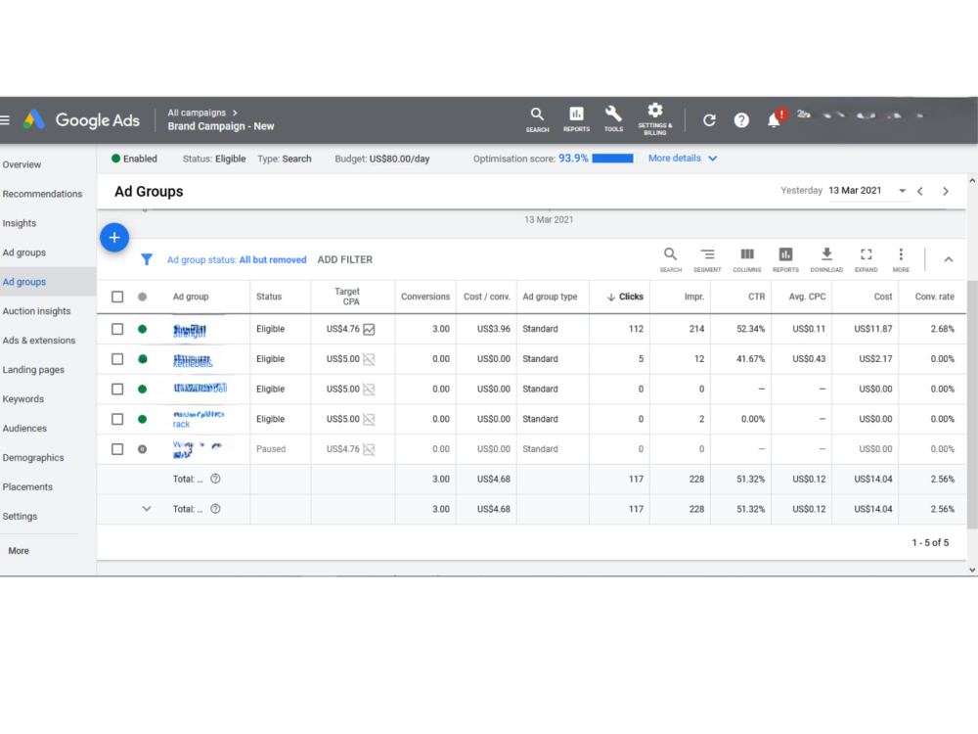The height and width of the screenshot is (734, 978).
Task: Open Auction insights in the sidebar
Action: tap(37, 311)
